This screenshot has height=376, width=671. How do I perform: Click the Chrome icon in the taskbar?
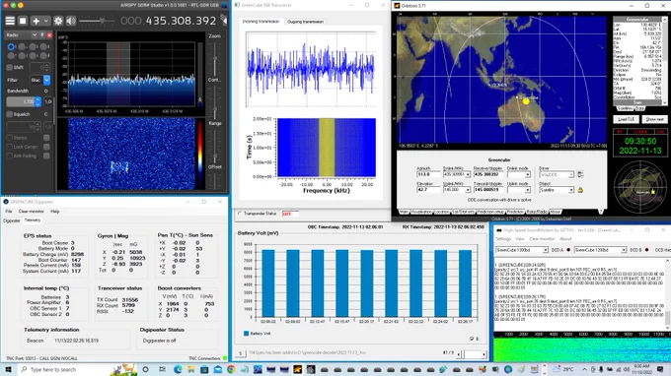click(231, 369)
